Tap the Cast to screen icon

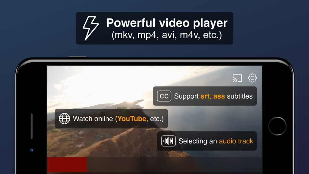237,78
